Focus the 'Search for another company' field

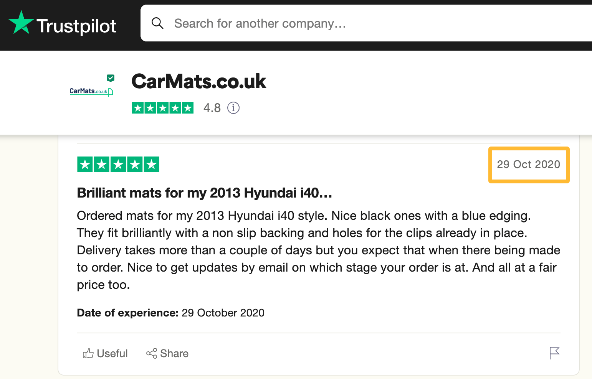(346, 23)
